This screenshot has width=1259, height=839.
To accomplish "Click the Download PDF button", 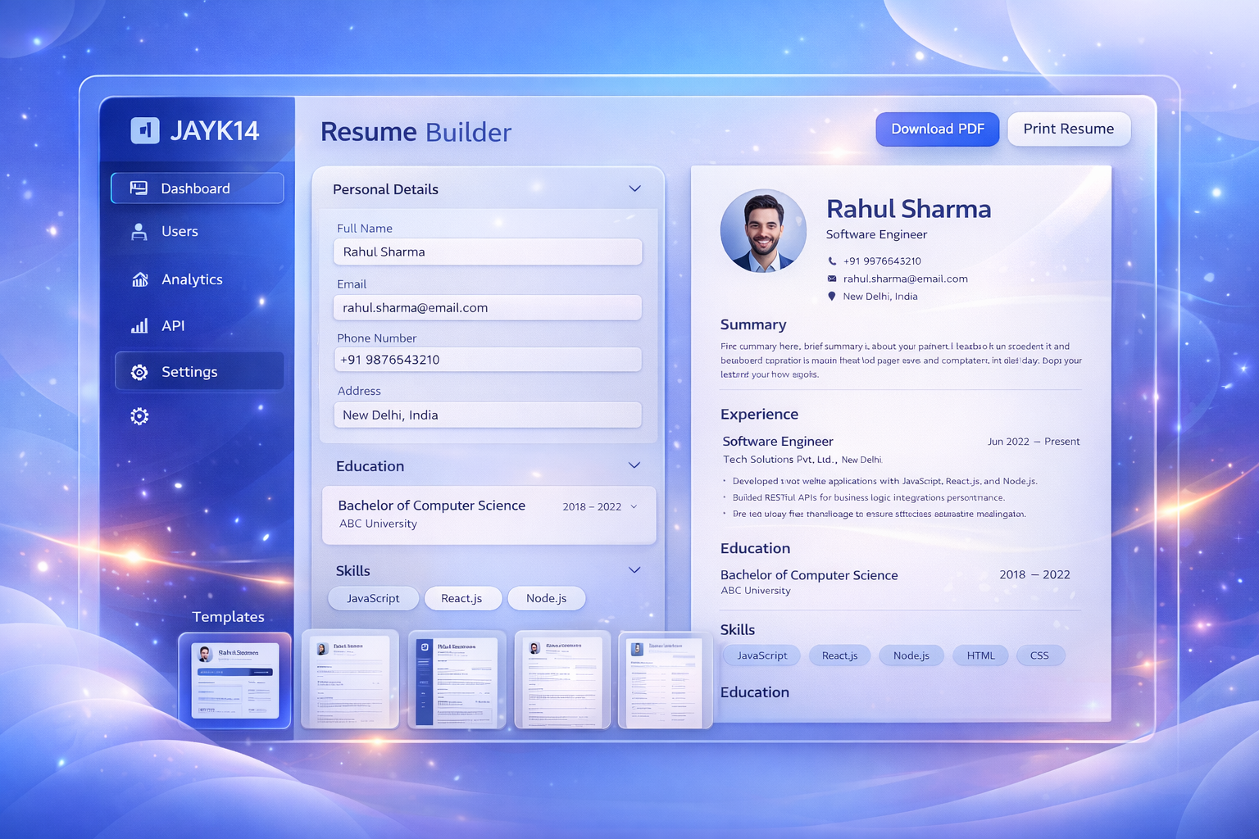I will point(937,129).
